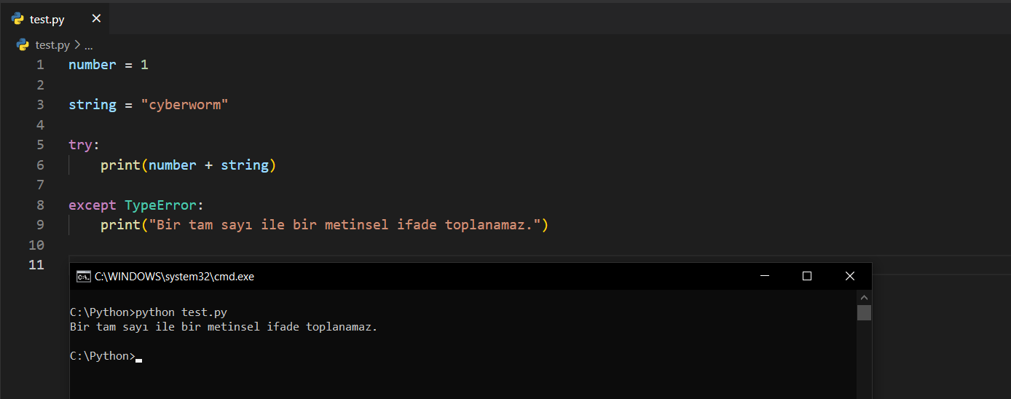The height and width of the screenshot is (399, 1011).
Task: Close the test.py editor tab
Action: (96, 19)
